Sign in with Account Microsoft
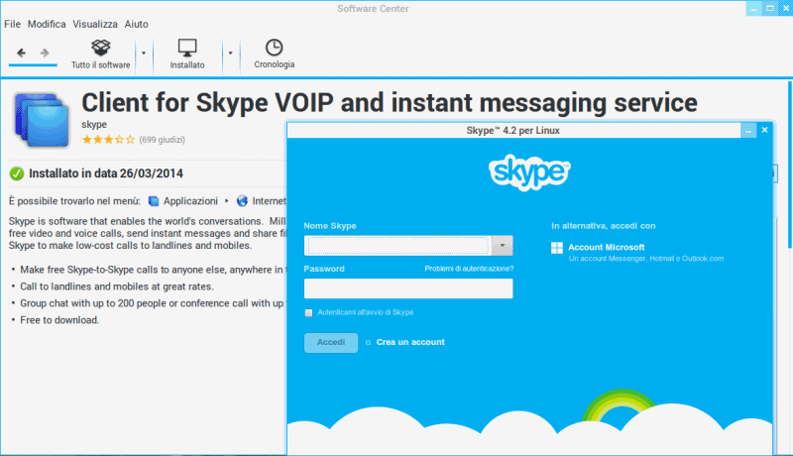The image size is (793, 456). point(606,247)
